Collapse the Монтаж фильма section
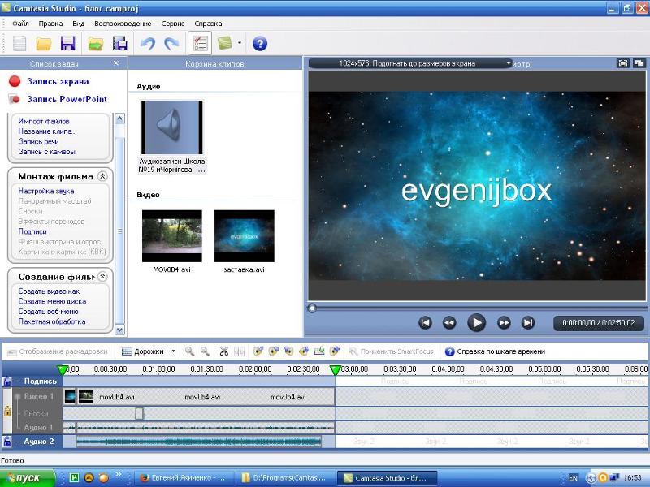This screenshot has width=650, height=487. coord(102,176)
